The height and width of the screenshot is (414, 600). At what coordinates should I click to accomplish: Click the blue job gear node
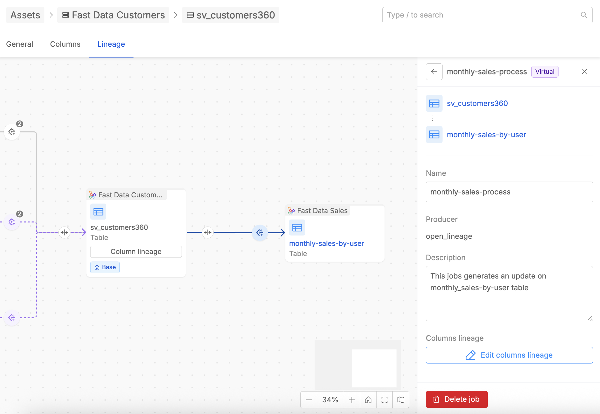(x=260, y=233)
